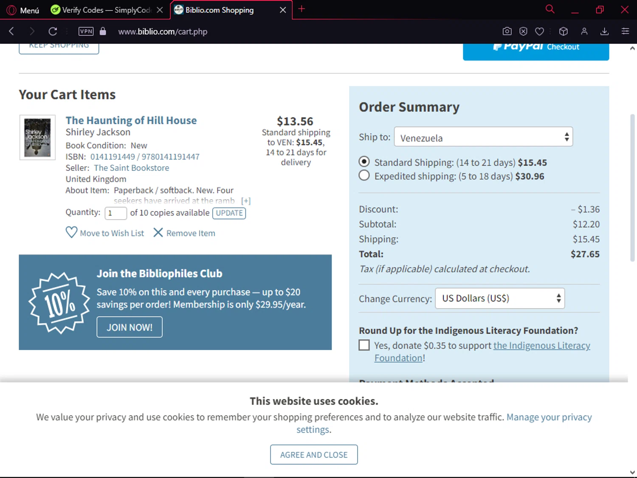The height and width of the screenshot is (478, 637).
Task: Click the Quantity input field
Action: point(116,213)
